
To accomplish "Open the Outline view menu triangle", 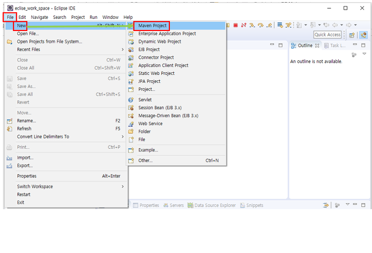I will 364,54.
